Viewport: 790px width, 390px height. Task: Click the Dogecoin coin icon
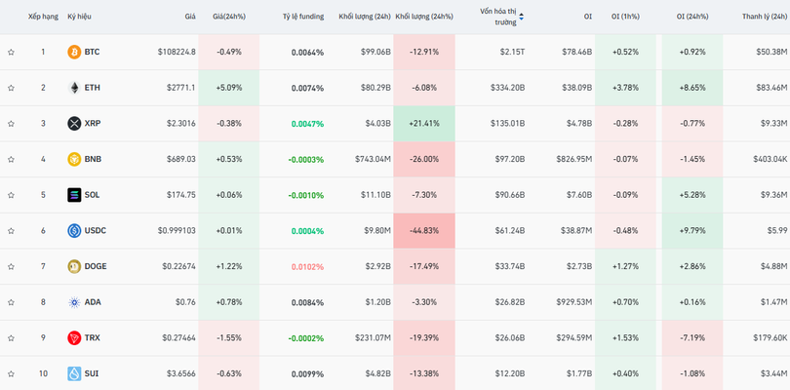[74, 266]
